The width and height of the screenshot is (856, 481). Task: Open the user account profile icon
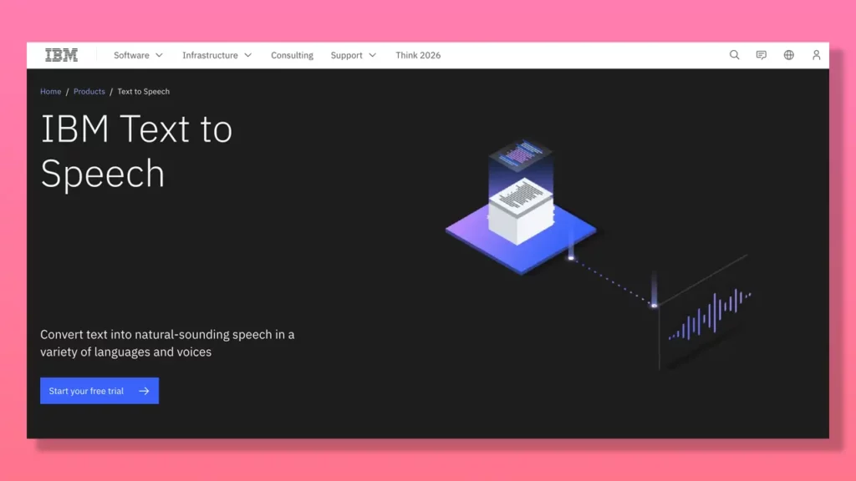tap(816, 55)
